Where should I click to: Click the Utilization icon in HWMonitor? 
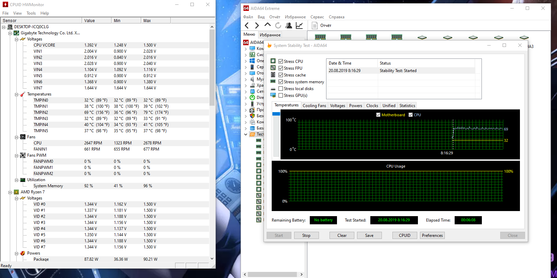(x=23, y=180)
